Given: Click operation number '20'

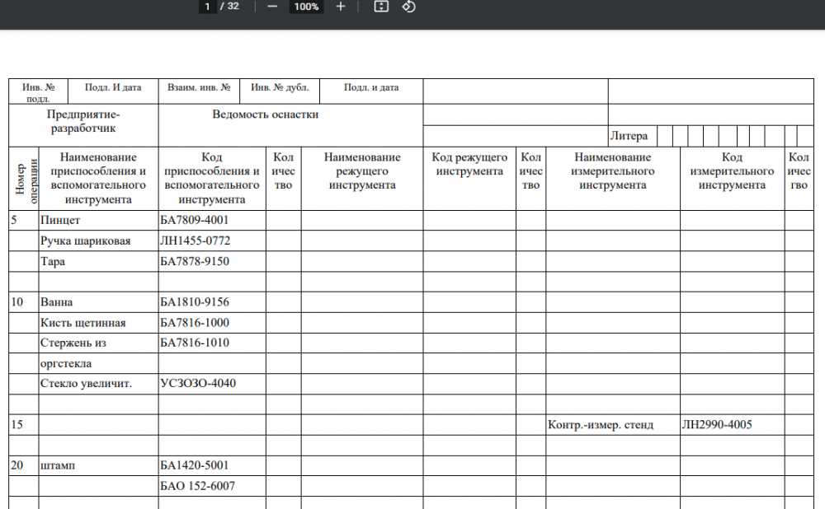Looking at the screenshot, I should click(16, 465).
